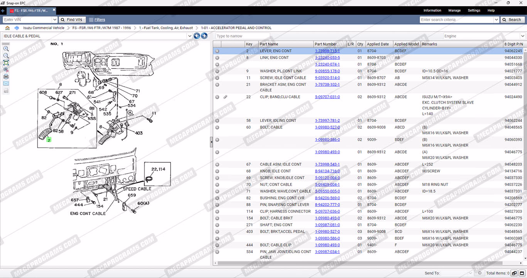Screen dimensions: 527x278
Task: Open the Information menu
Action: point(432,10)
